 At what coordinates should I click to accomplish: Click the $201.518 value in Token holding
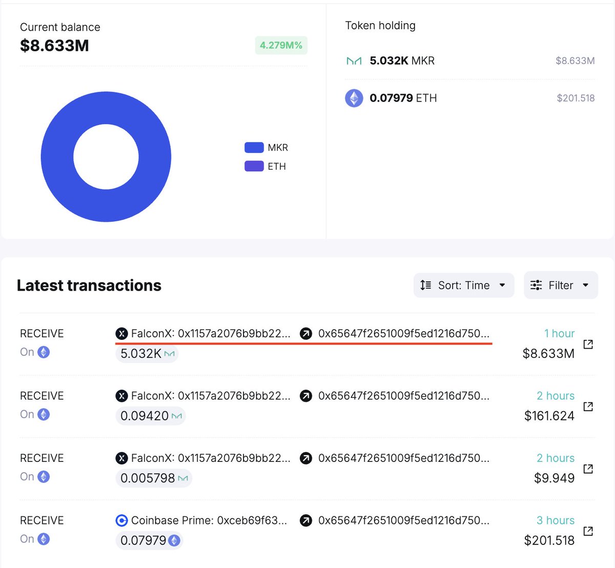tap(576, 98)
